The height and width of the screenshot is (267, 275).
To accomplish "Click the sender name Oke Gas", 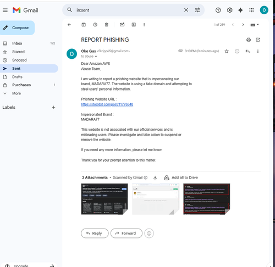I will pyautogui.click(x=89, y=51).
